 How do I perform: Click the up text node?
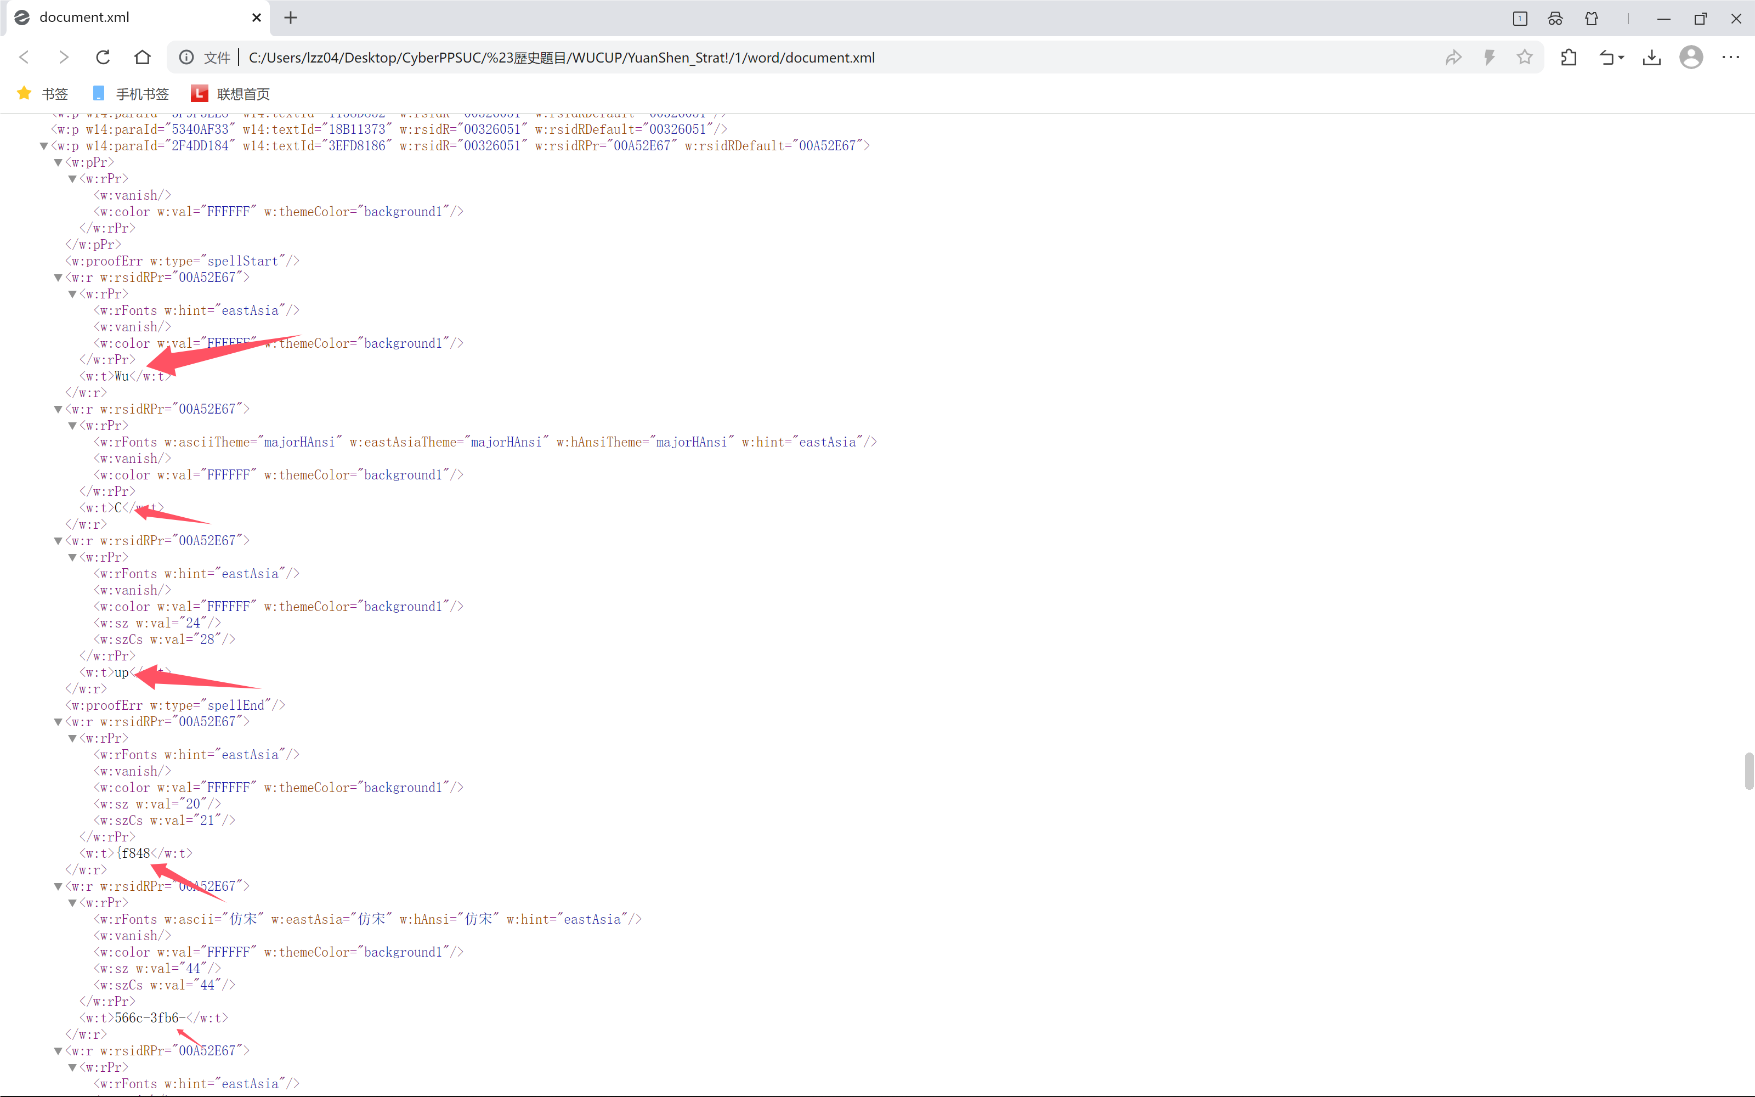point(122,672)
